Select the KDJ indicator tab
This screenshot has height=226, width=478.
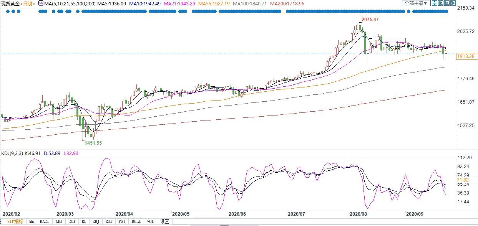coord(96,221)
